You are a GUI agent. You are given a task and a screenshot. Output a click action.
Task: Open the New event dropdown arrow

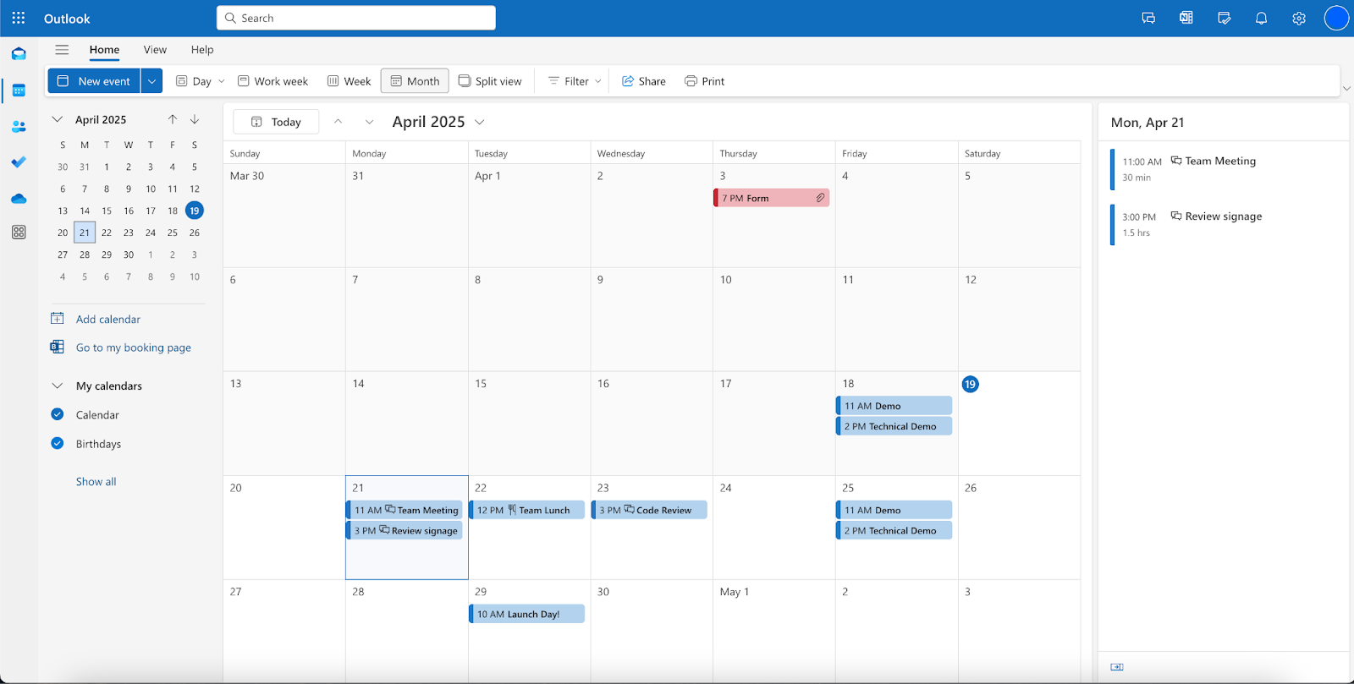pyautogui.click(x=151, y=81)
